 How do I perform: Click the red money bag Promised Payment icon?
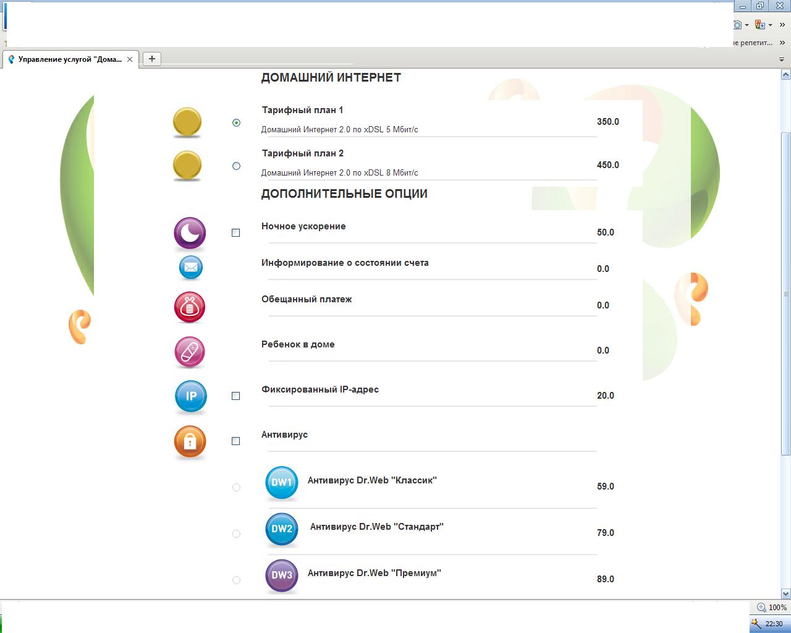pos(190,307)
